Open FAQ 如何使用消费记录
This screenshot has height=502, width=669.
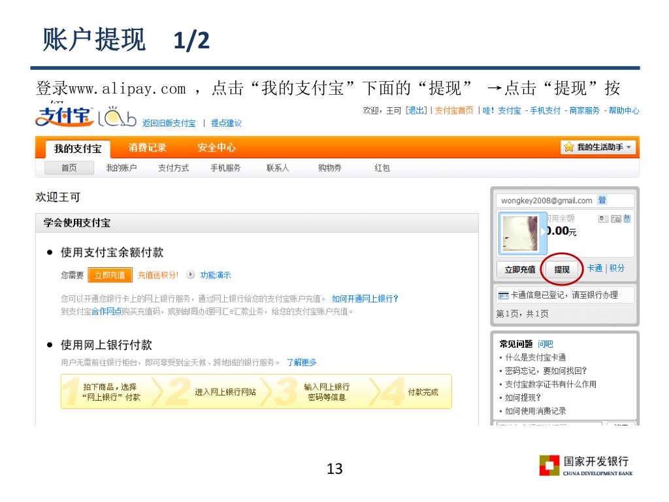(536, 411)
